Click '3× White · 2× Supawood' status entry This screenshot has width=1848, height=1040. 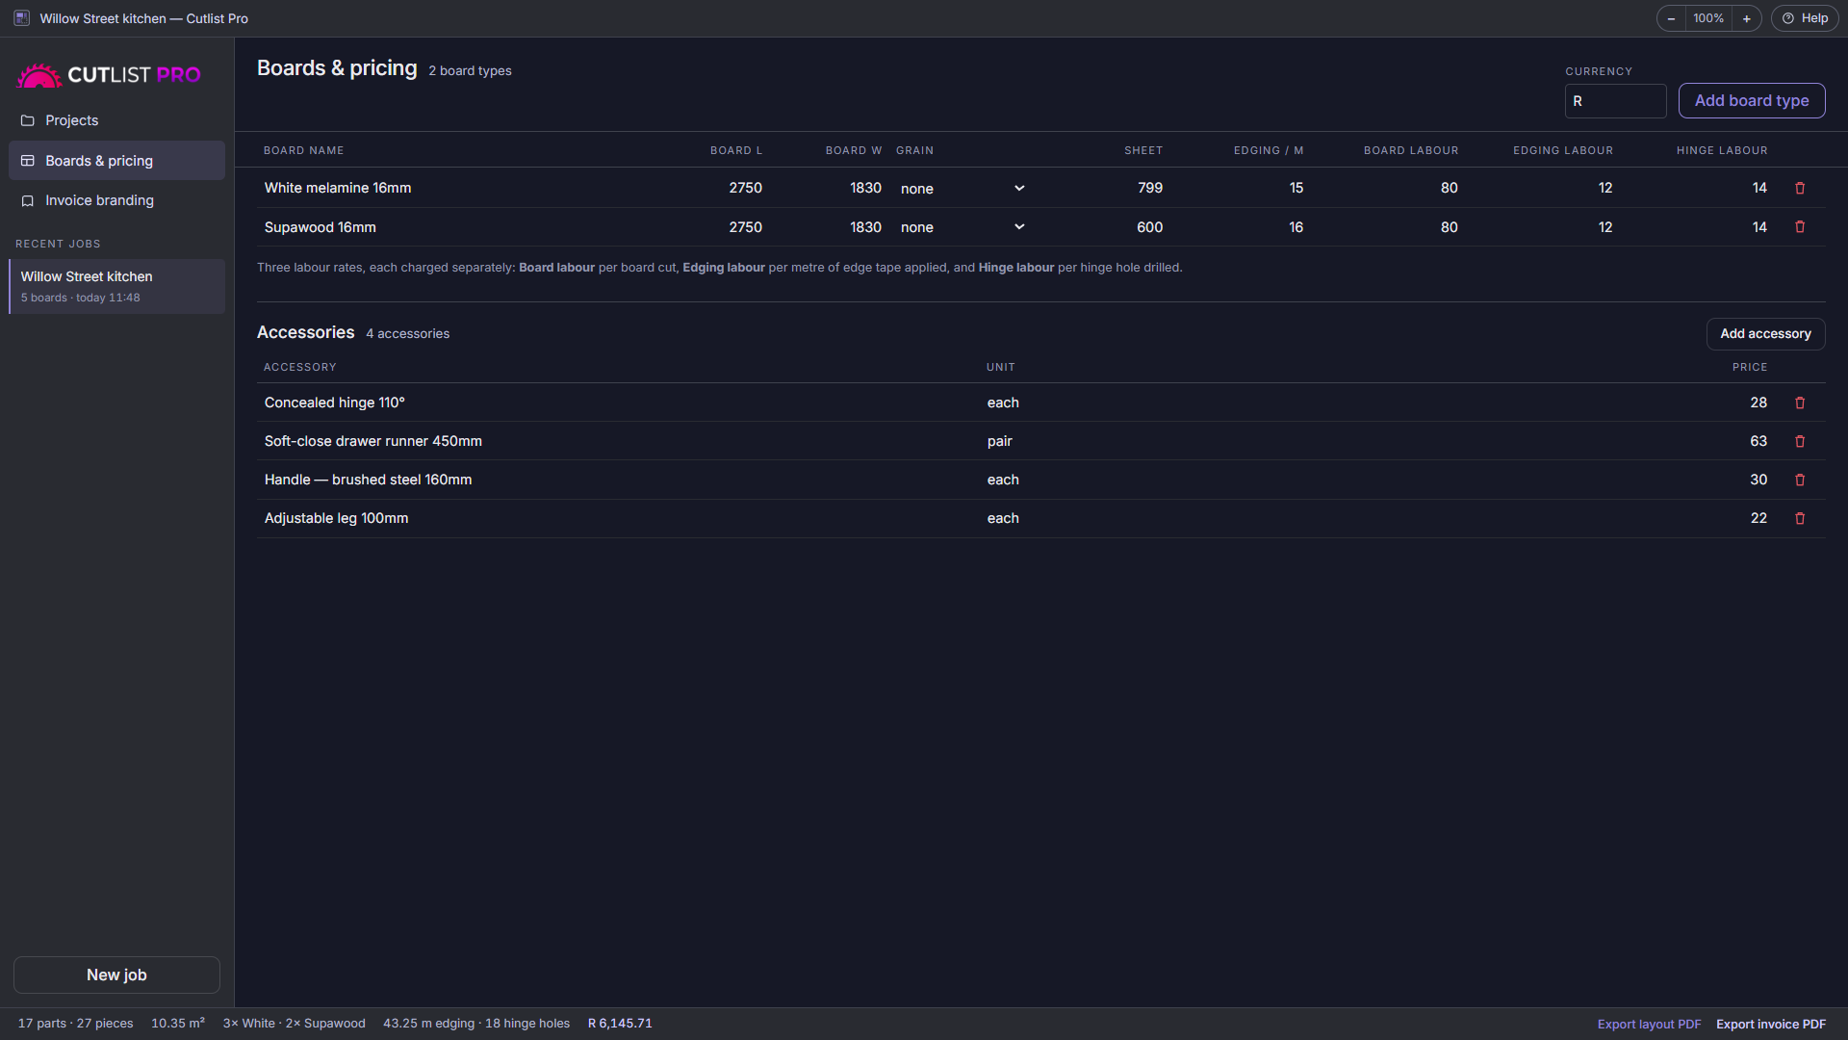pyautogui.click(x=294, y=1024)
